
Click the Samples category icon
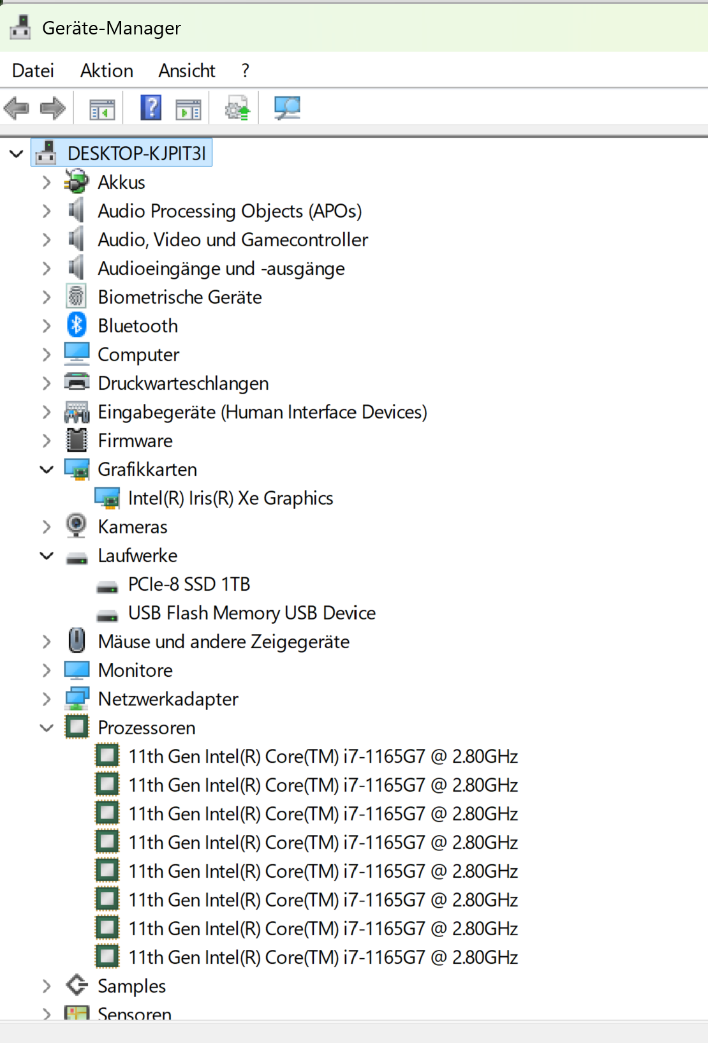click(77, 985)
